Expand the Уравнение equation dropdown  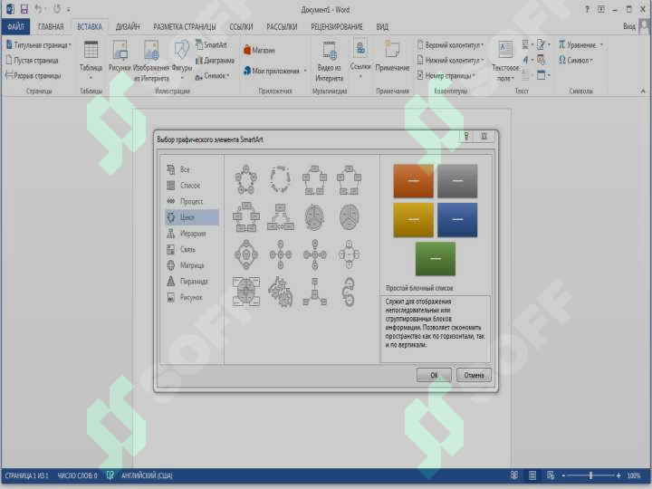tap(601, 45)
